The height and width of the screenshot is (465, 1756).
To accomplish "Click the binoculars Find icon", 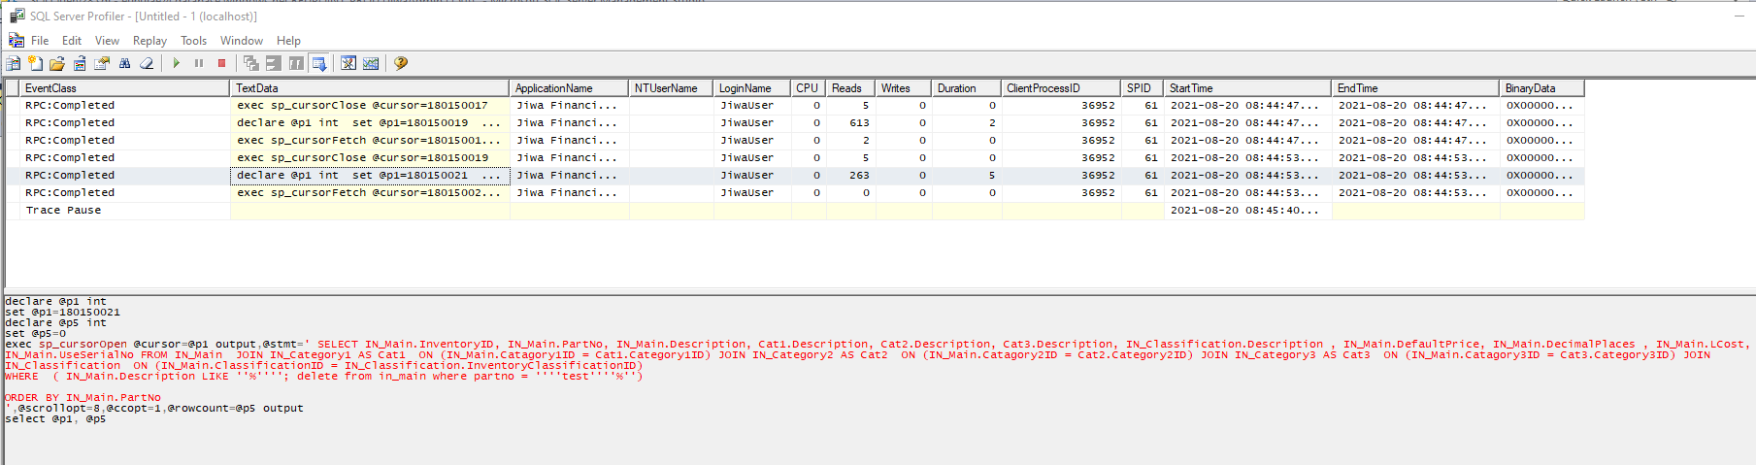I will point(124,63).
